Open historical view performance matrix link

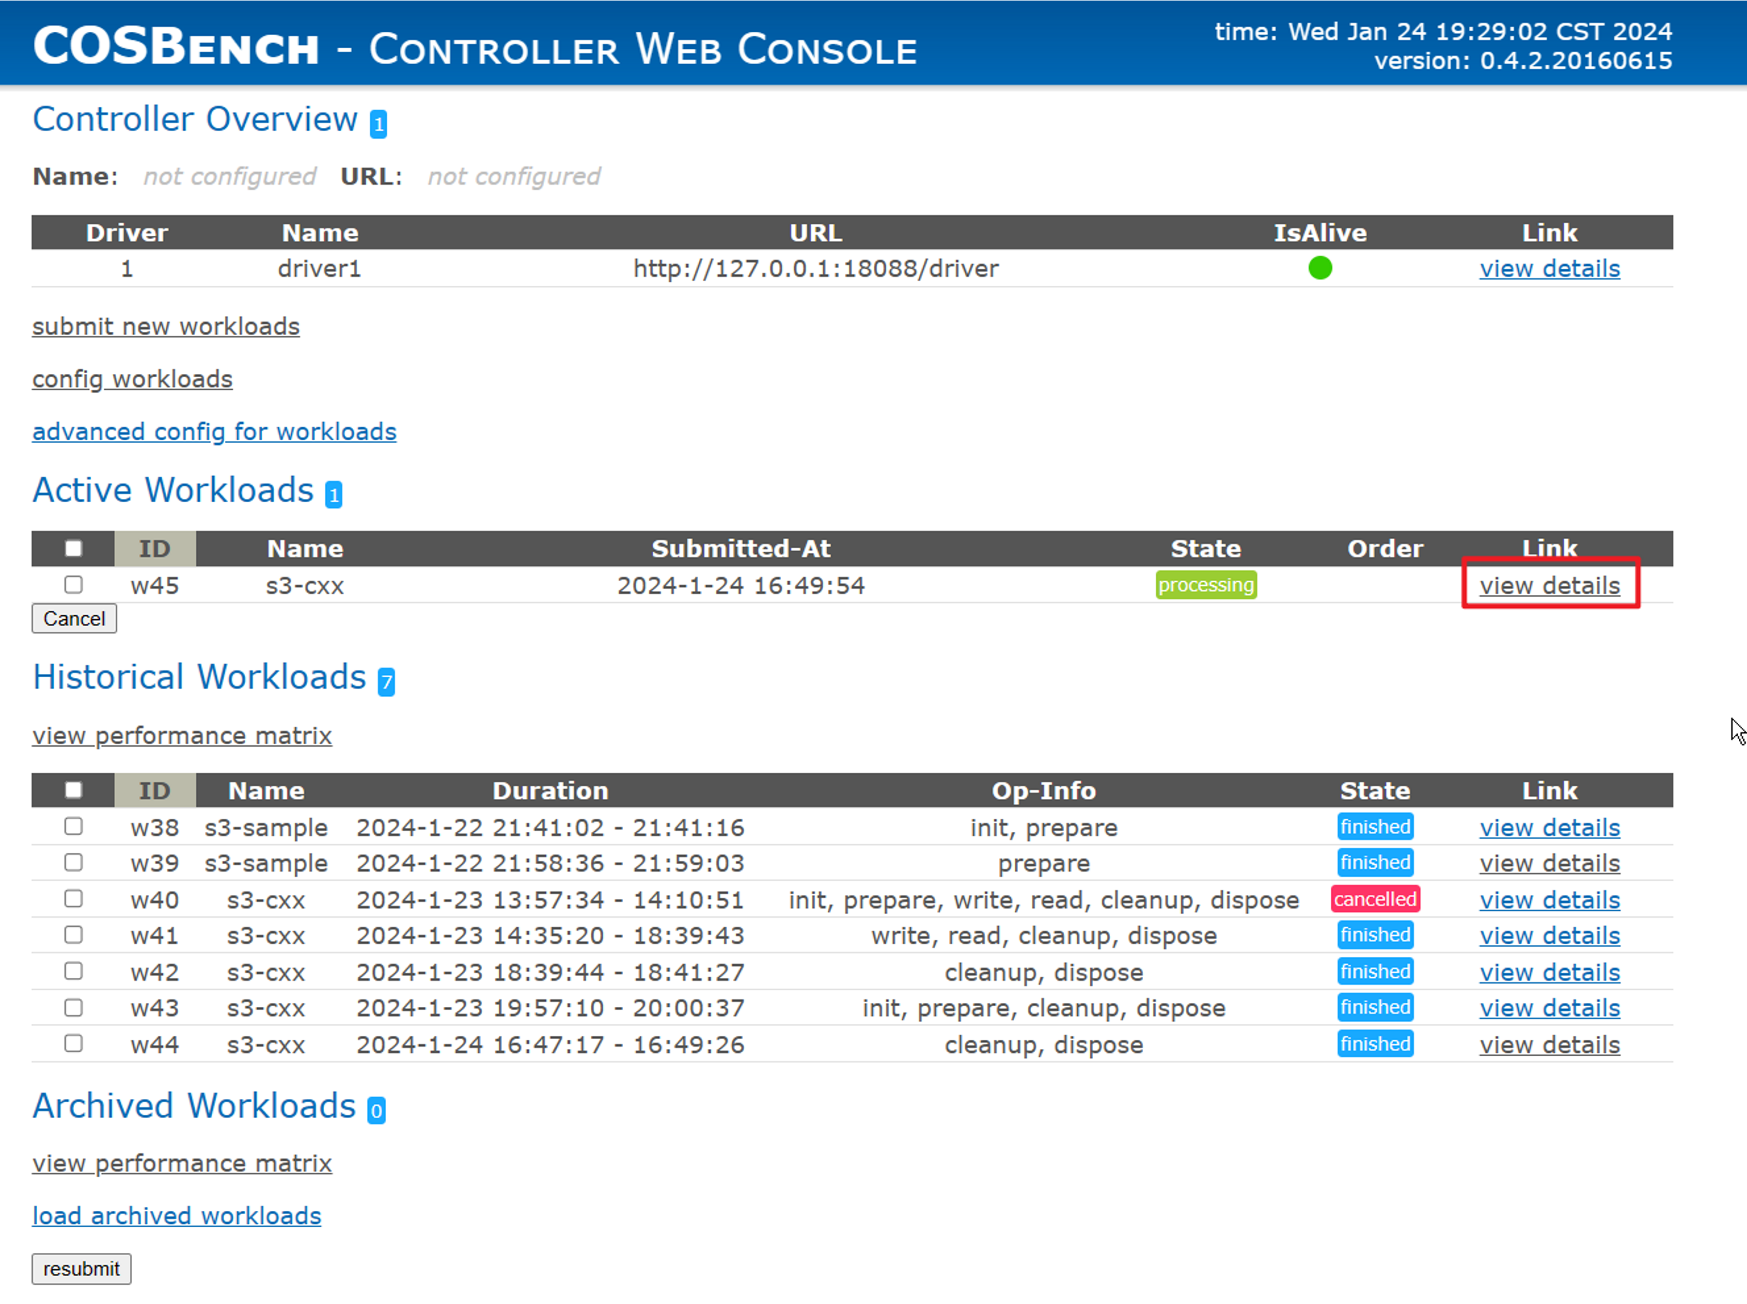(x=182, y=736)
